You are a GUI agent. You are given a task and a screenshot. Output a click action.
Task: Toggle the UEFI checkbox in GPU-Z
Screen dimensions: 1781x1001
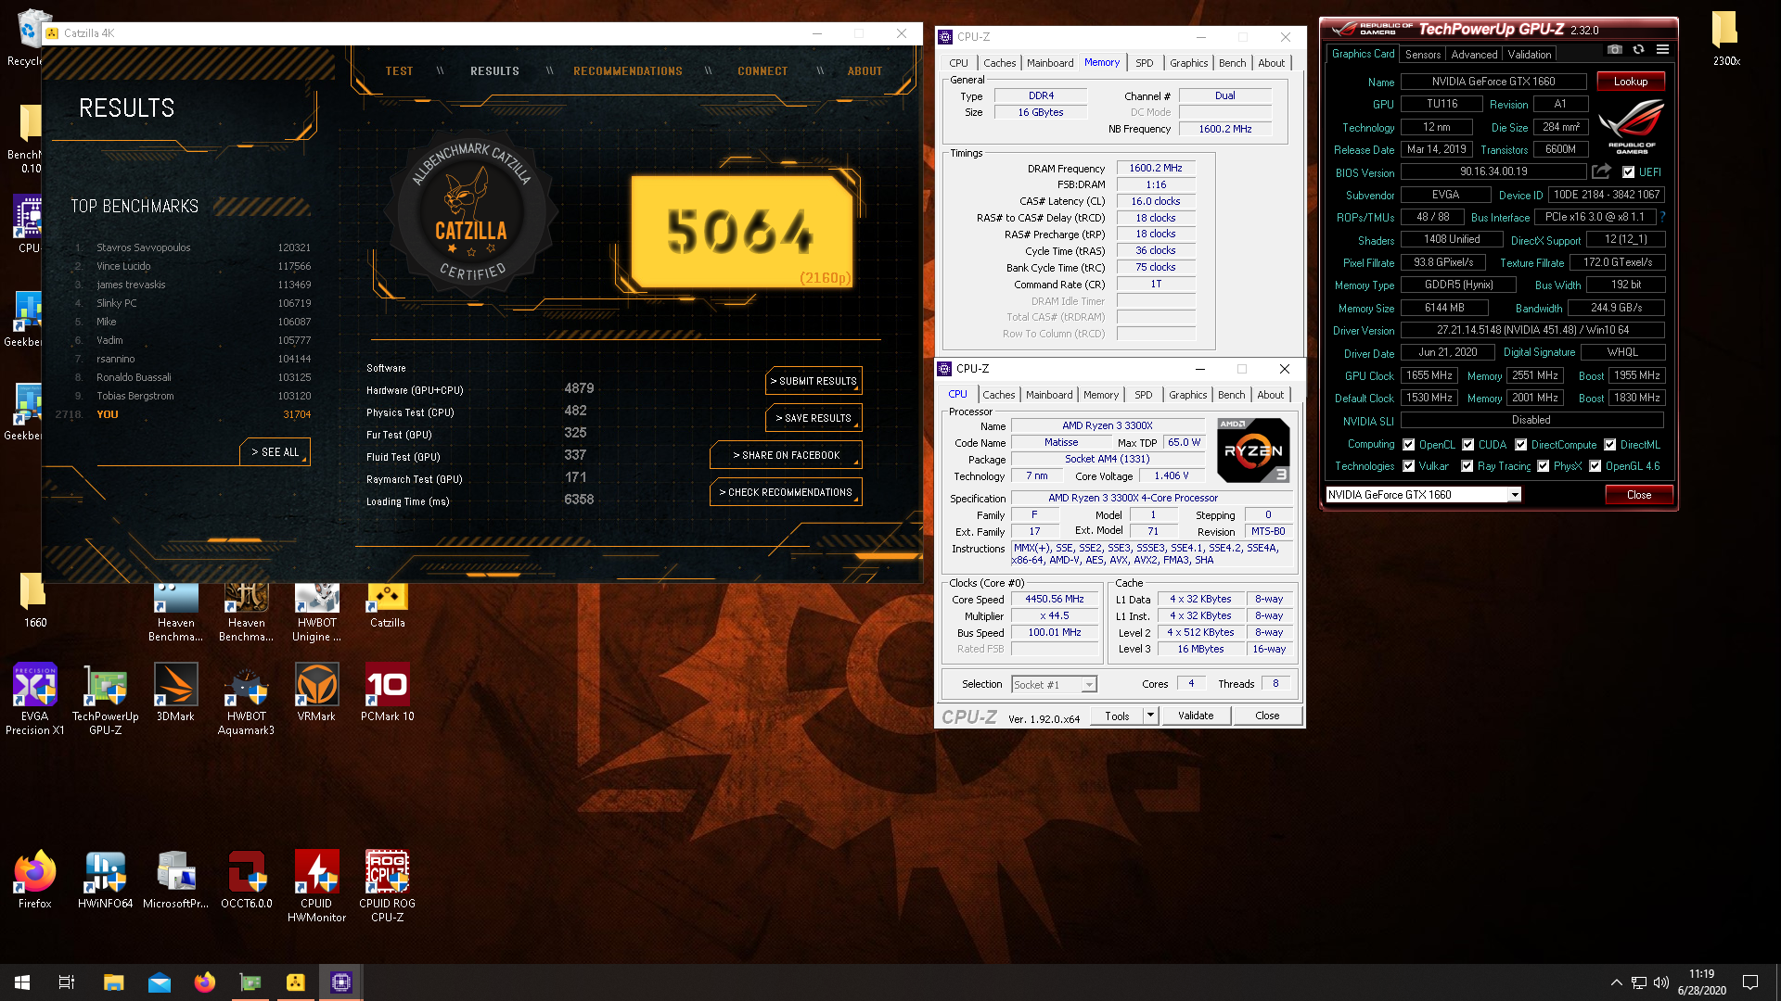tap(1628, 172)
